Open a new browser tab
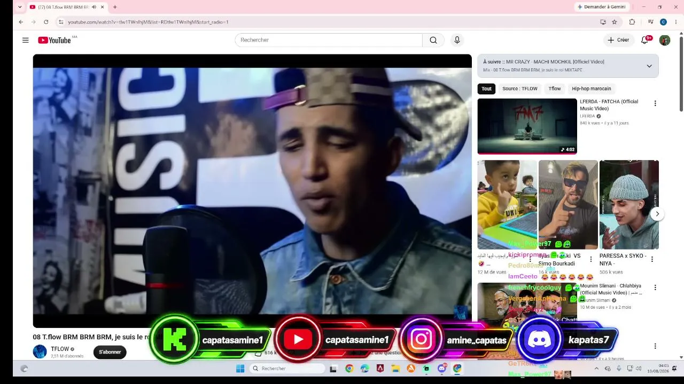684x384 pixels. click(x=114, y=7)
